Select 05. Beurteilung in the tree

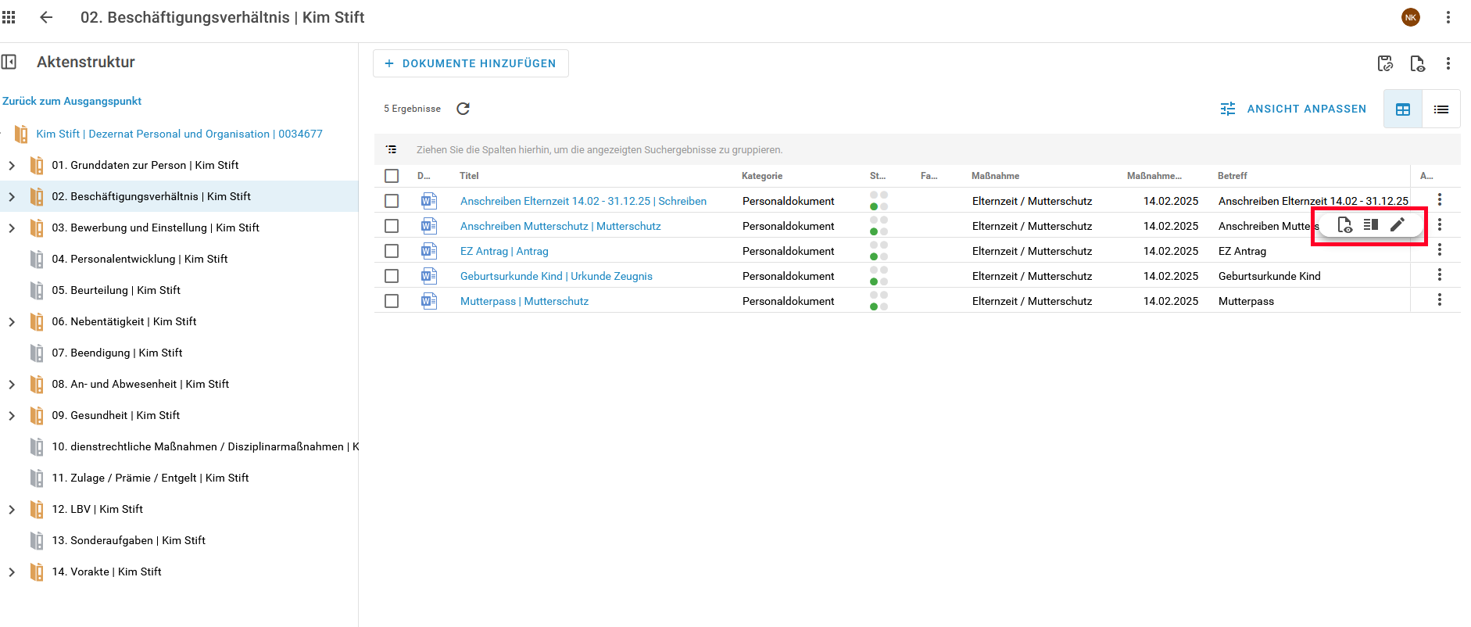(116, 290)
